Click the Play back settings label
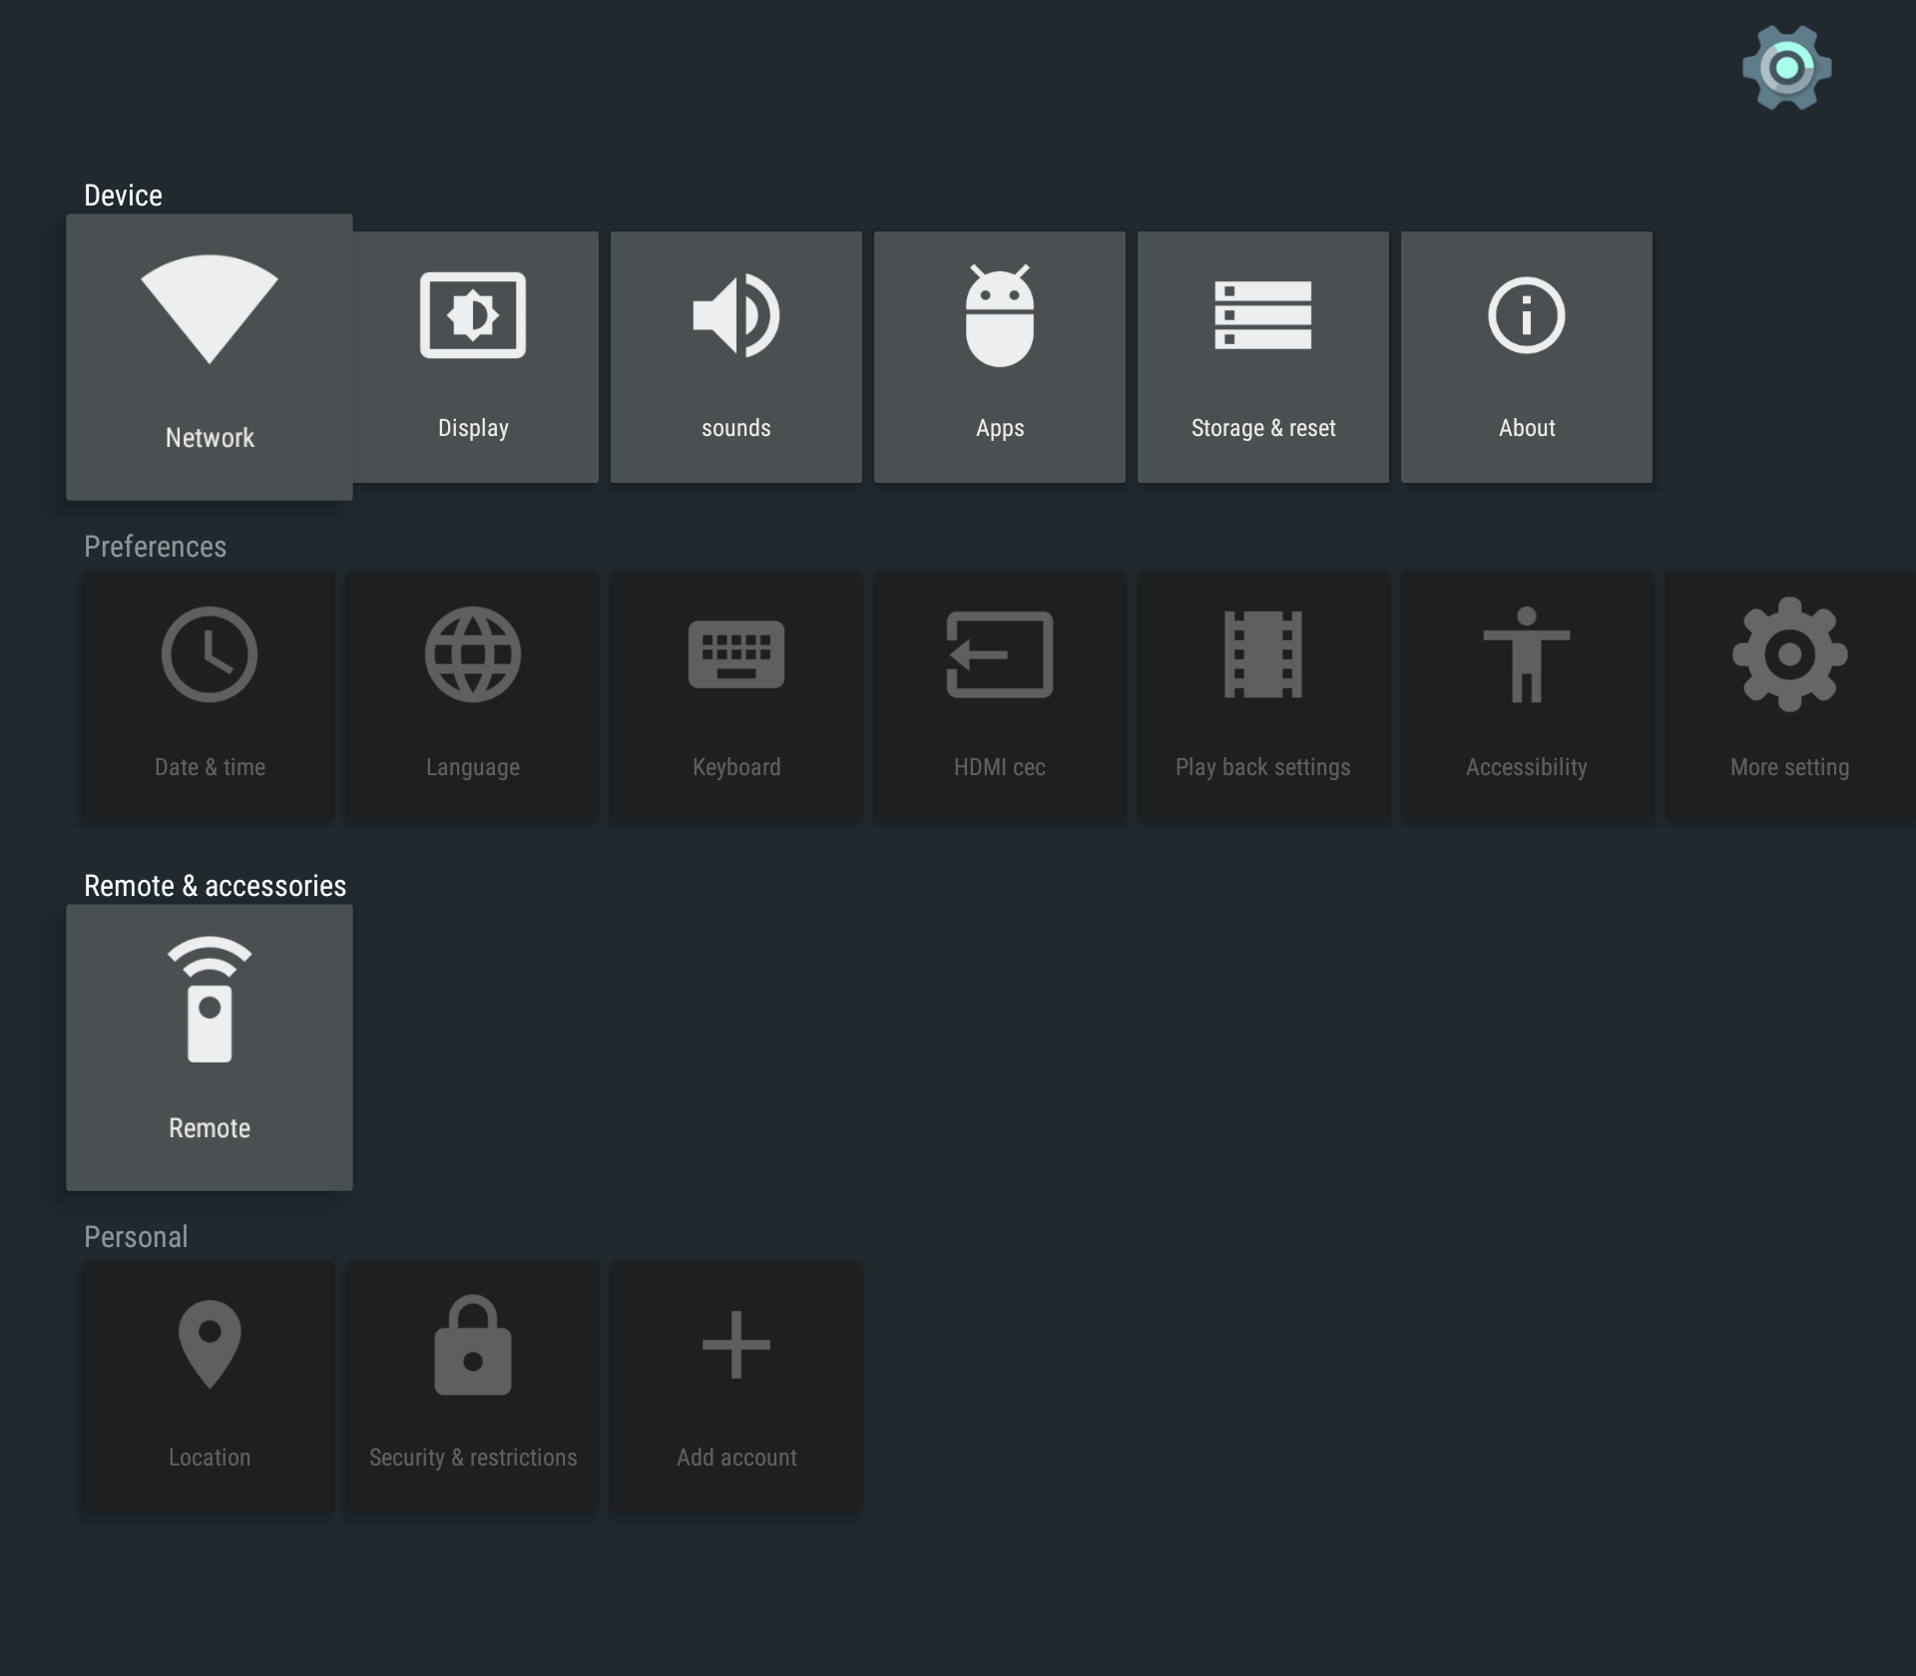Screen dimensions: 1916x1676 (1263, 767)
